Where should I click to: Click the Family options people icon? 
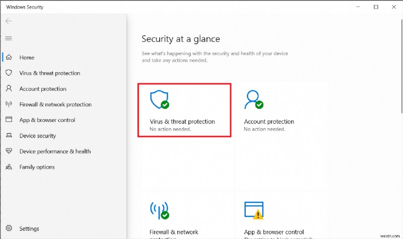[x=9, y=167]
